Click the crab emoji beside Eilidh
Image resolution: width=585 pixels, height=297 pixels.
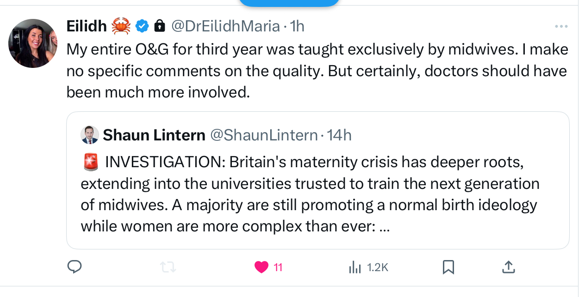point(121,26)
